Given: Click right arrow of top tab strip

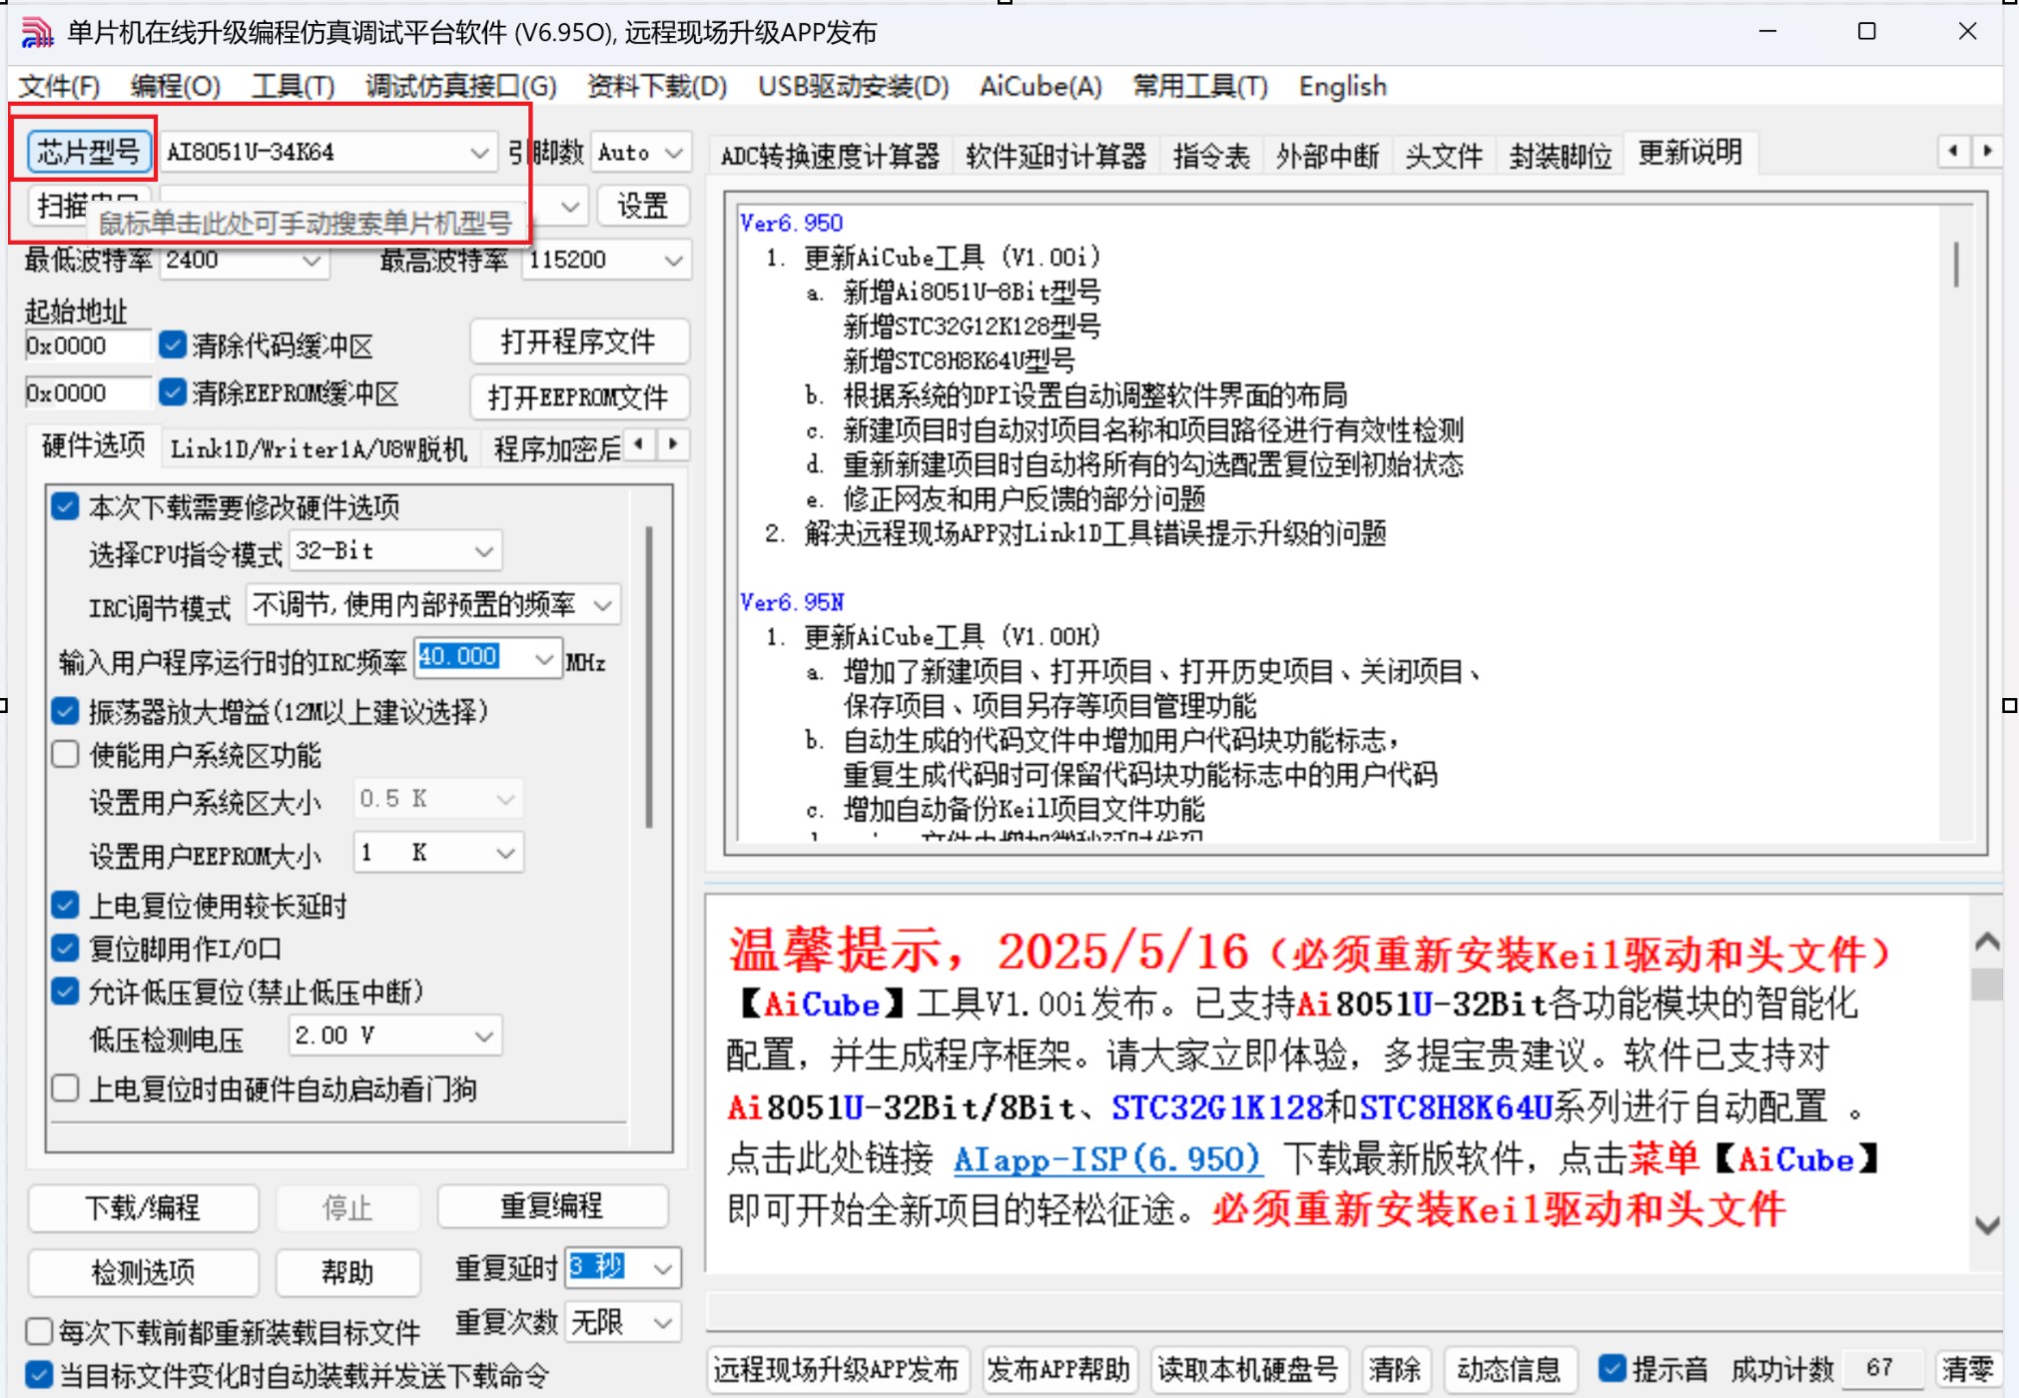Looking at the screenshot, I should coord(1987,152).
